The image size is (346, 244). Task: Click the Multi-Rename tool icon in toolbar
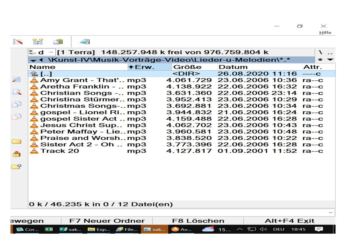pos(18,42)
